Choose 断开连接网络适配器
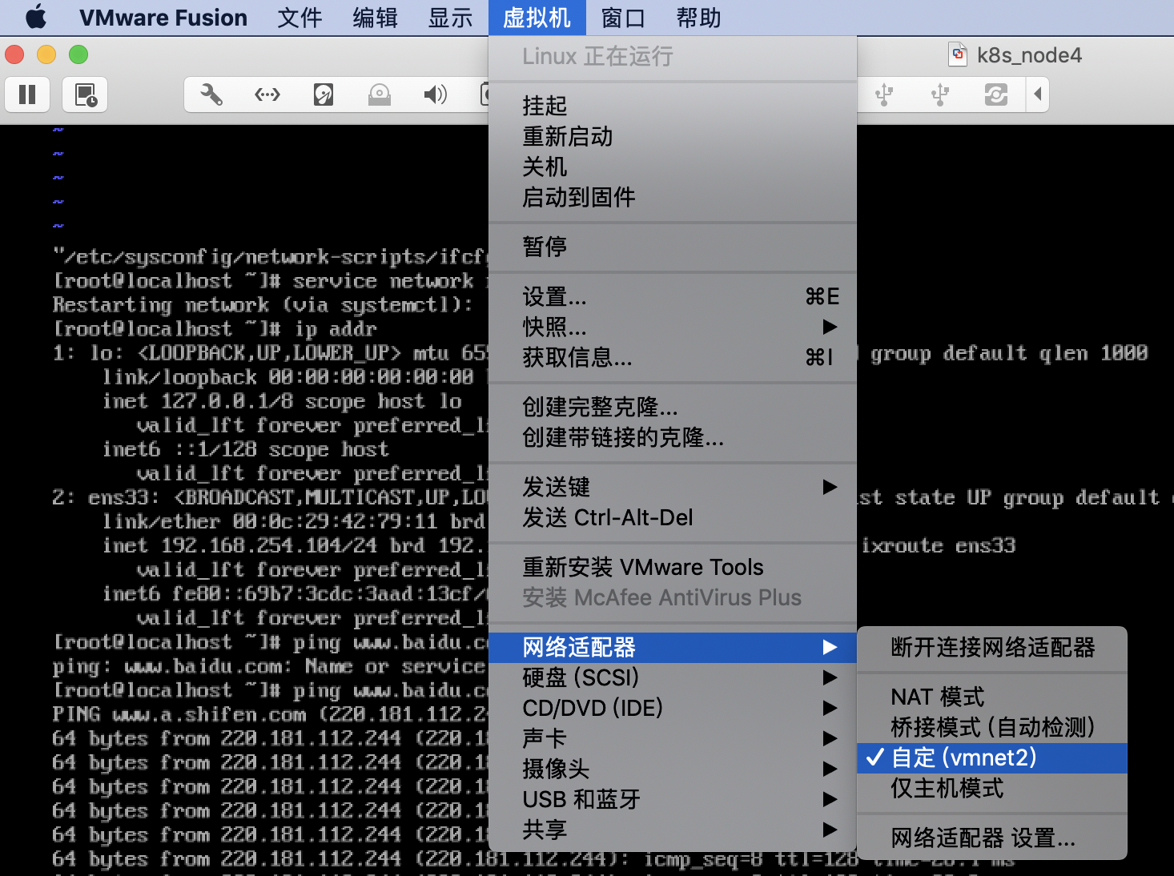The image size is (1174, 876). tap(992, 647)
